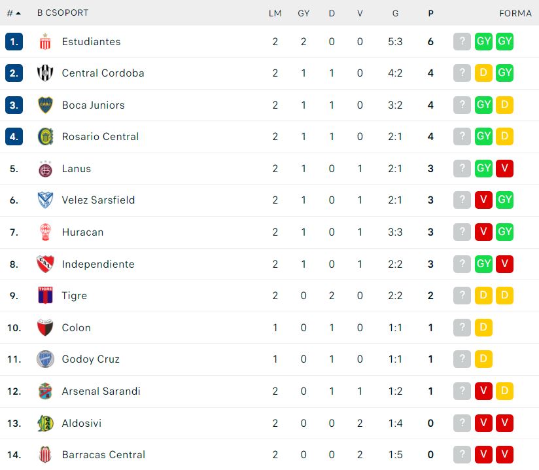Screen dimensions: 539x470
Task: Click the Velez Sarsfield club crest
Action: tap(45, 200)
